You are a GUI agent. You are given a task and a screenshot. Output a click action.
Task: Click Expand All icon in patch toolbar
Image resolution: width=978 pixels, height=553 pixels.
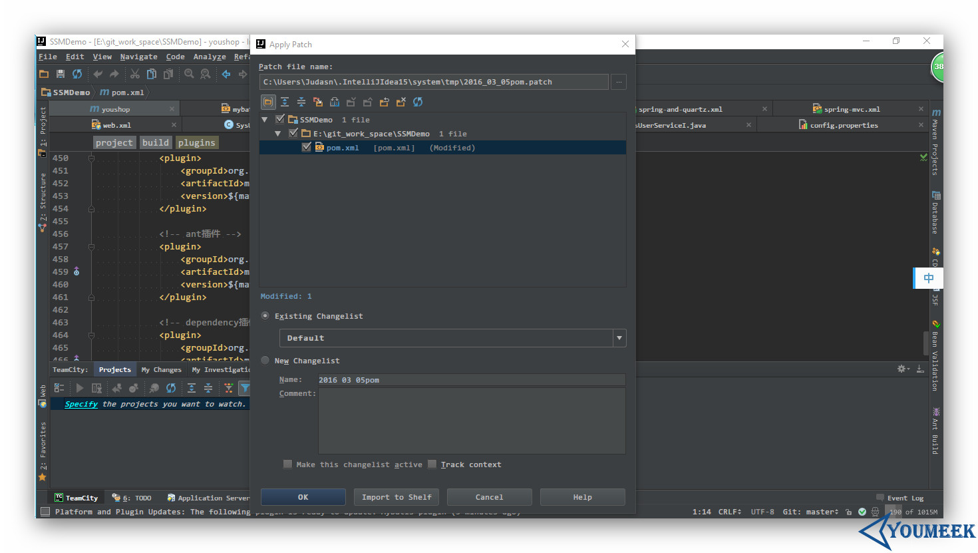click(x=285, y=102)
